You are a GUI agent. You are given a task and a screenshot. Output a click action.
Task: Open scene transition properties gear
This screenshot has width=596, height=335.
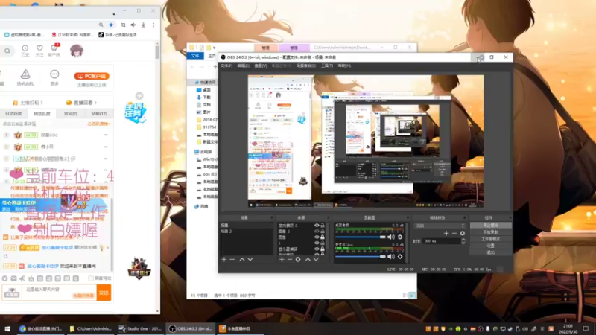[462, 233]
